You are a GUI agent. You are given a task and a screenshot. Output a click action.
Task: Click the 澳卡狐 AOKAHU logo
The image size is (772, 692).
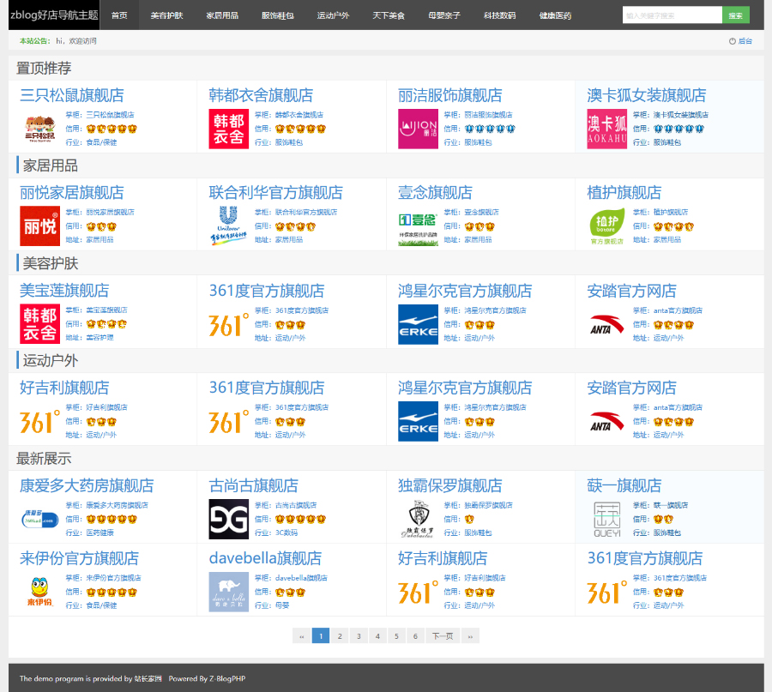point(607,129)
